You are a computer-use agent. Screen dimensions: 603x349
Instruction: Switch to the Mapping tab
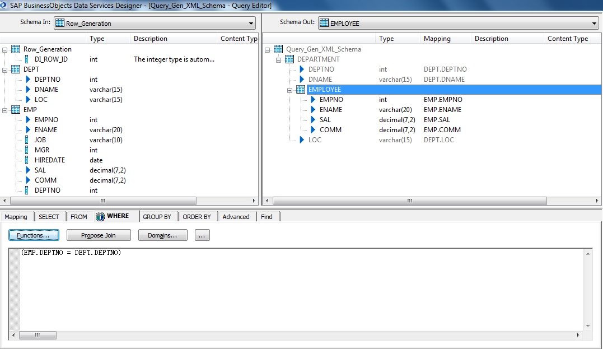tap(16, 217)
